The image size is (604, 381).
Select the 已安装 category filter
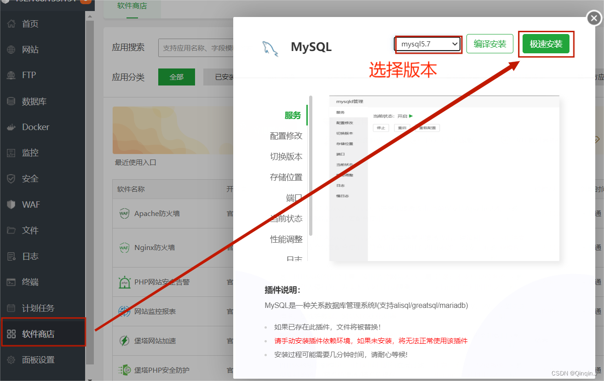click(x=219, y=77)
